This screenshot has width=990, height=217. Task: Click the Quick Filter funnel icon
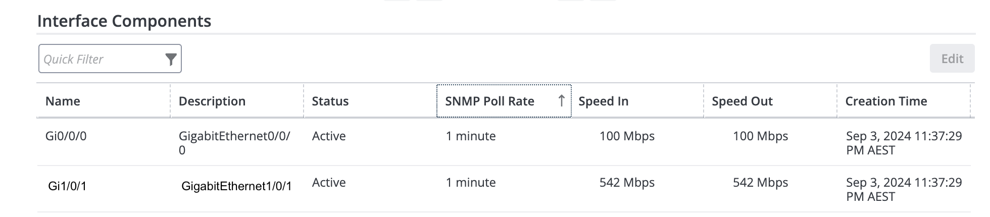pyautogui.click(x=171, y=60)
